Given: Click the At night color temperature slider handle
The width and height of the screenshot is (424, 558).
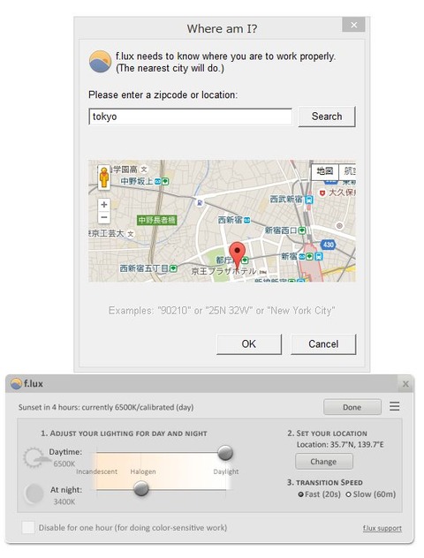Looking at the screenshot, I should click(x=141, y=488).
